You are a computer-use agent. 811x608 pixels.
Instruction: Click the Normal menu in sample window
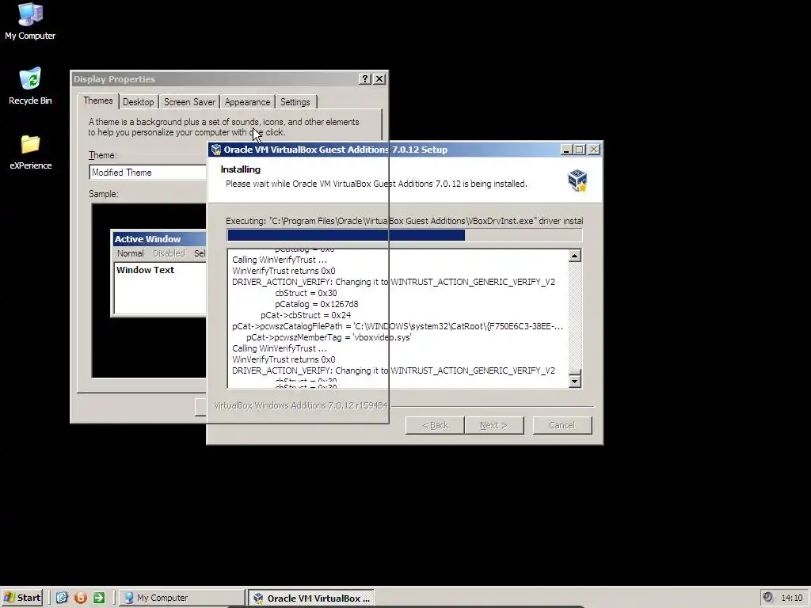131,253
